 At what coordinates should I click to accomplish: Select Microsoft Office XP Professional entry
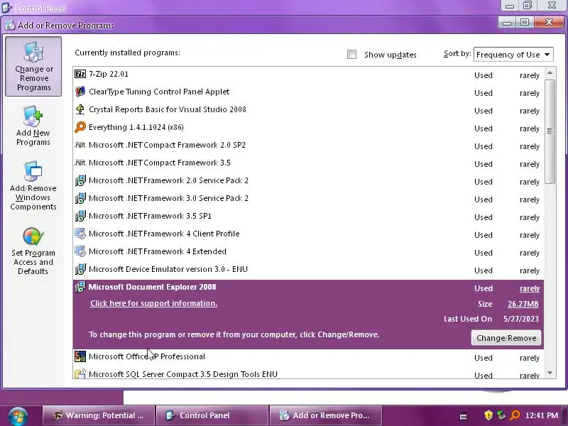pyautogui.click(x=308, y=357)
